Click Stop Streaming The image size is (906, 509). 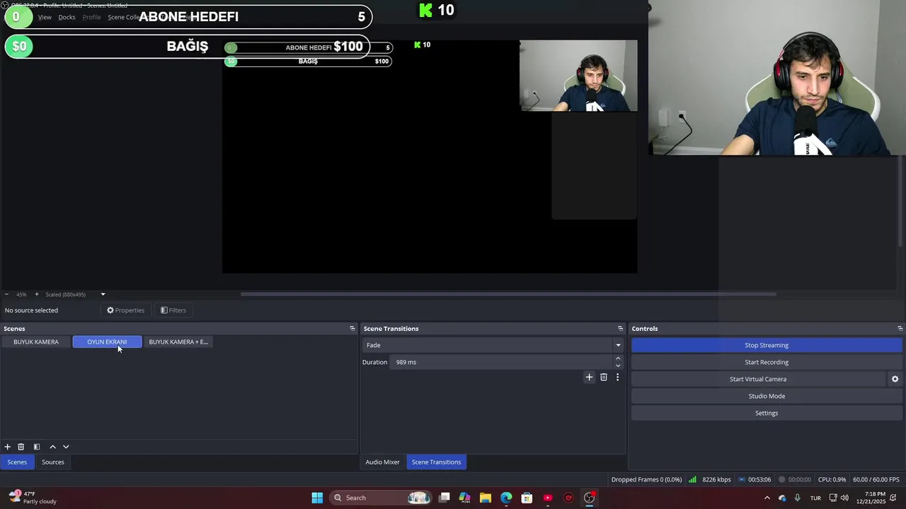tap(767, 345)
